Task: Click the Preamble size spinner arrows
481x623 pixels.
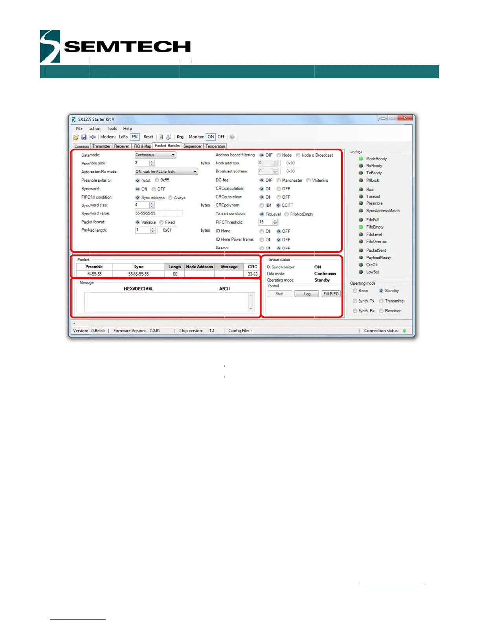Action: pyautogui.click(x=152, y=163)
